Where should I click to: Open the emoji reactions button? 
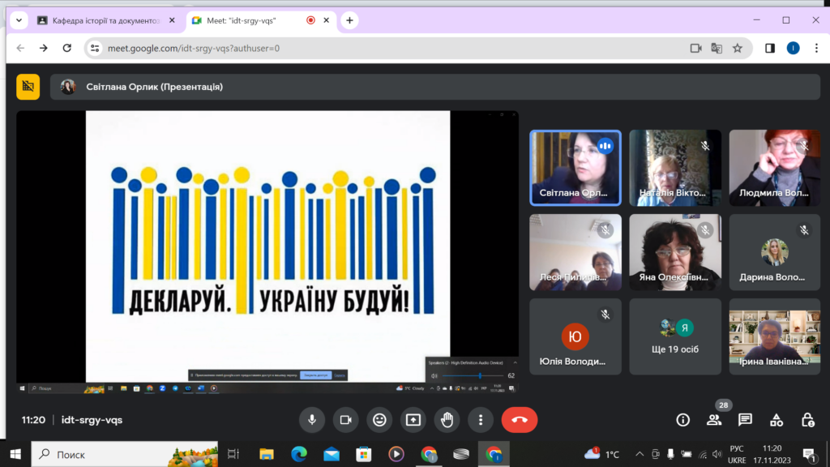[x=379, y=419]
